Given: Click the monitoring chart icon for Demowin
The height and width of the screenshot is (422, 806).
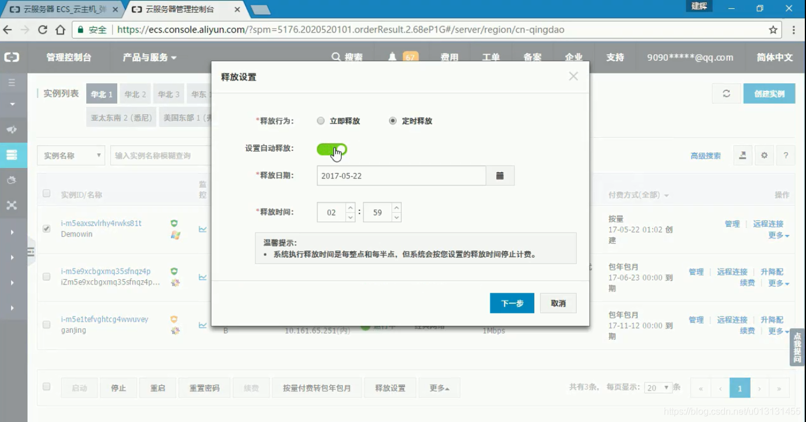Looking at the screenshot, I should tap(202, 229).
